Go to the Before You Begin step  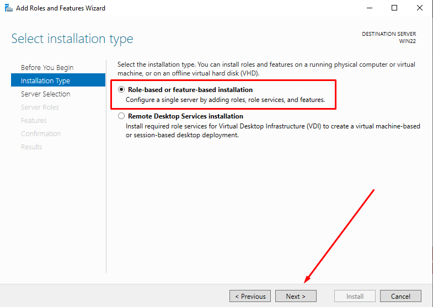[x=47, y=67]
